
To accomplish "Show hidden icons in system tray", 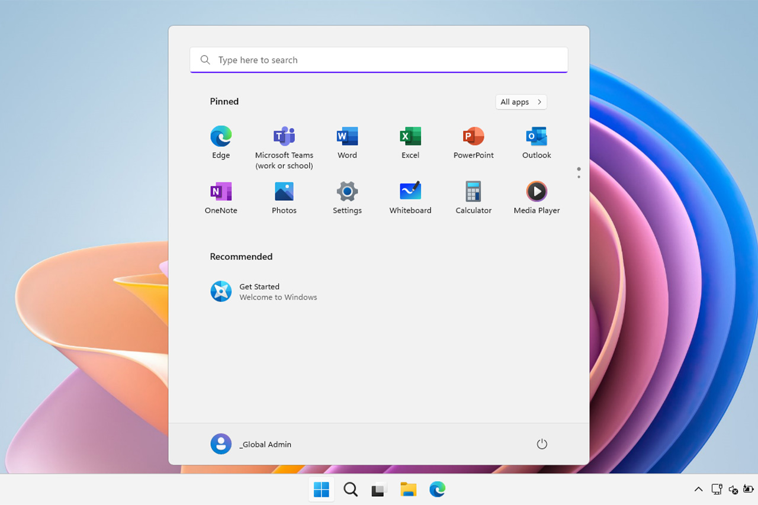I will click(x=698, y=490).
